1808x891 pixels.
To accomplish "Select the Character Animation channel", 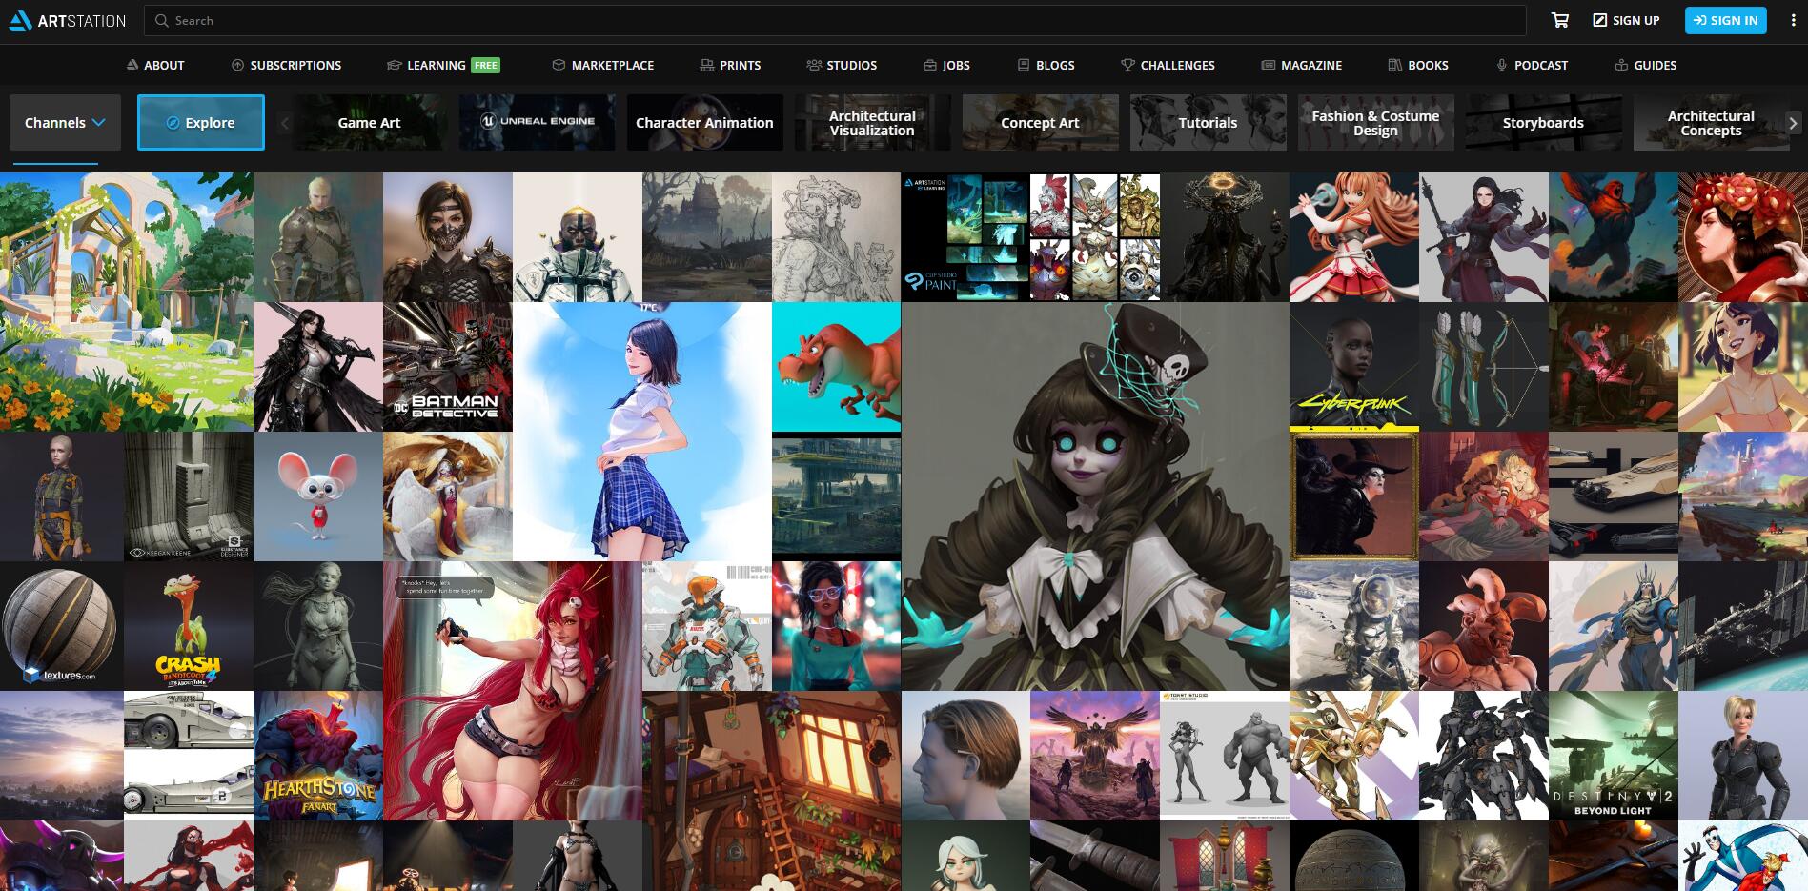I will pos(704,122).
